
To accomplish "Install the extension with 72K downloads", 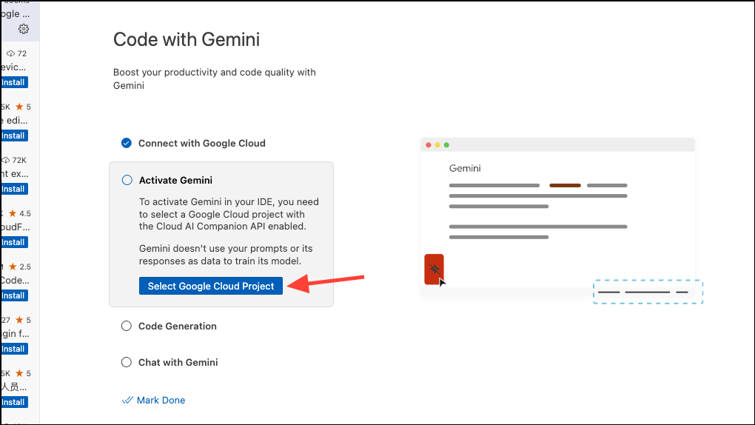I will tap(13, 189).
